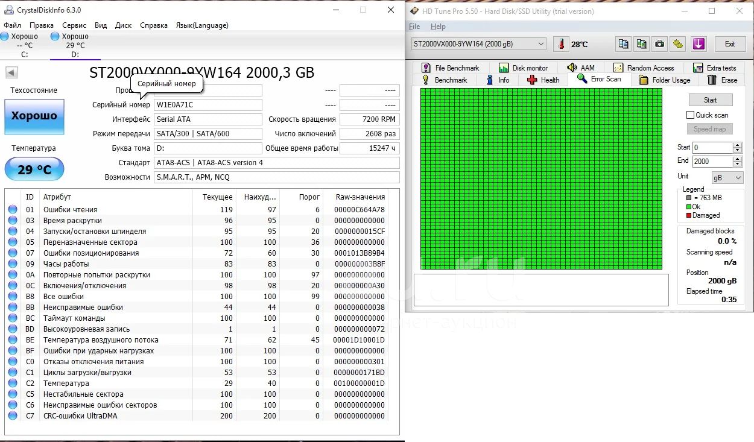Click the second copy-to-clipboard icon with green sheet
The width and height of the screenshot is (754, 442).
(x=642, y=44)
